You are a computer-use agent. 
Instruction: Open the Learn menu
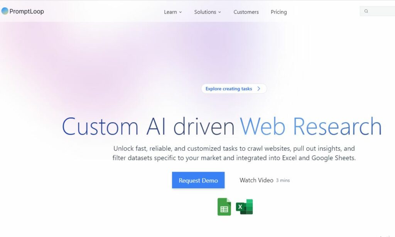(x=173, y=12)
